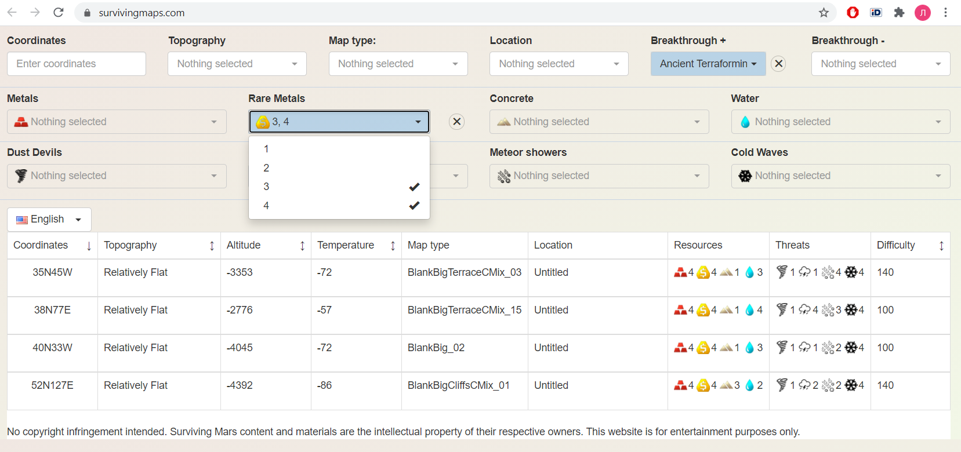961x452 pixels.
Task: Select option 2 in Rare Metals list
Action: coord(339,168)
